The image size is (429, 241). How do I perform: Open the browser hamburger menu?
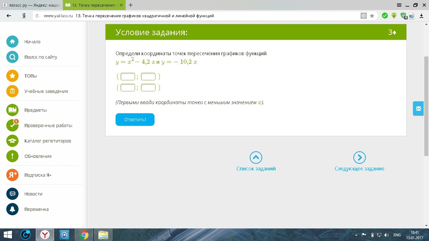click(x=399, y=5)
